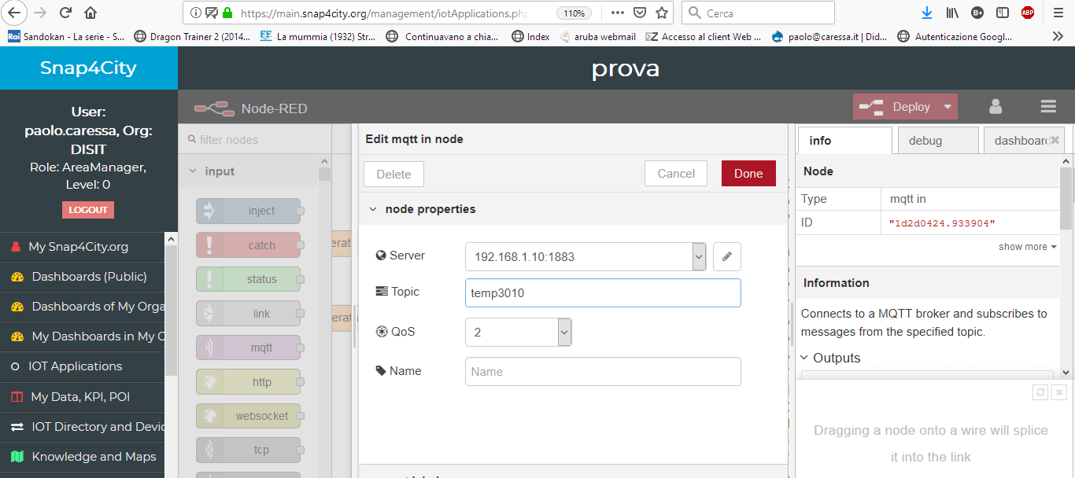Screen dimensions: 1075x478
Task: Select the mqtt node in palette
Action: tap(249, 347)
